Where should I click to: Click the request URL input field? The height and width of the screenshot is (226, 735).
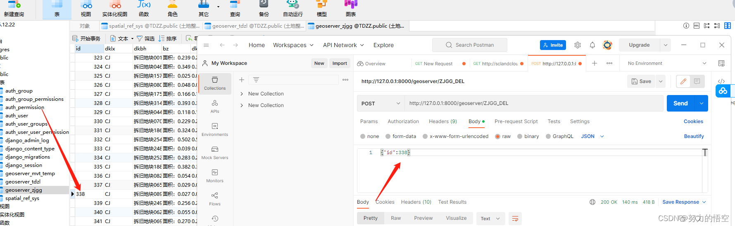point(533,103)
